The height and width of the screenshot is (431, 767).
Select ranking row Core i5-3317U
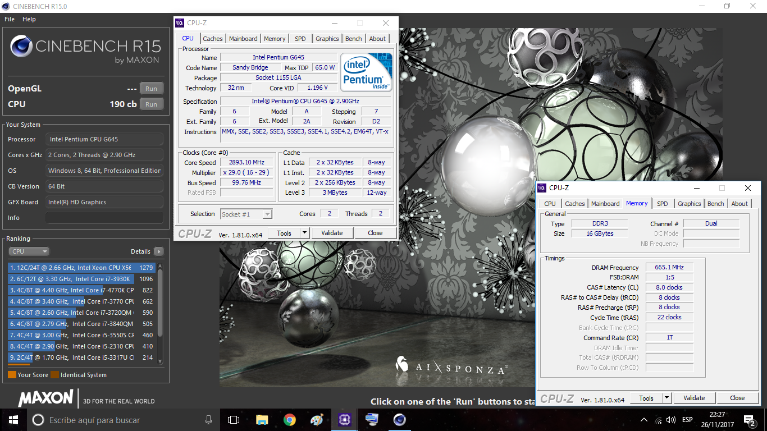(81, 357)
